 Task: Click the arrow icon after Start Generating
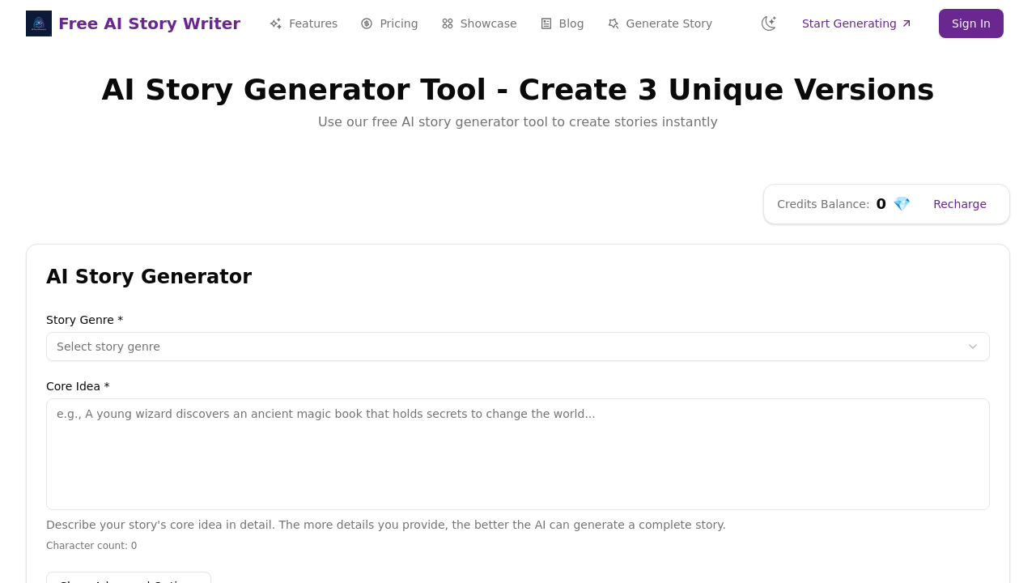click(906, 23)
